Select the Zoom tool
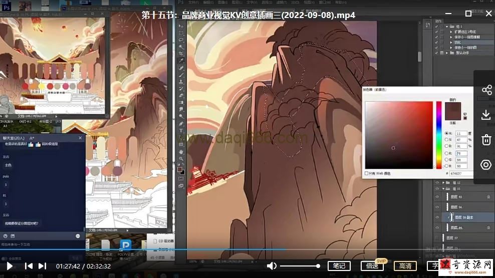This screenshot has width=495, height=278. (x=181, y=159)
